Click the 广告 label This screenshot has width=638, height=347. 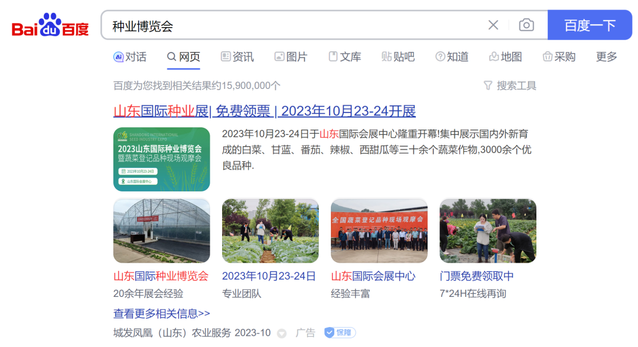click(305, 333)
